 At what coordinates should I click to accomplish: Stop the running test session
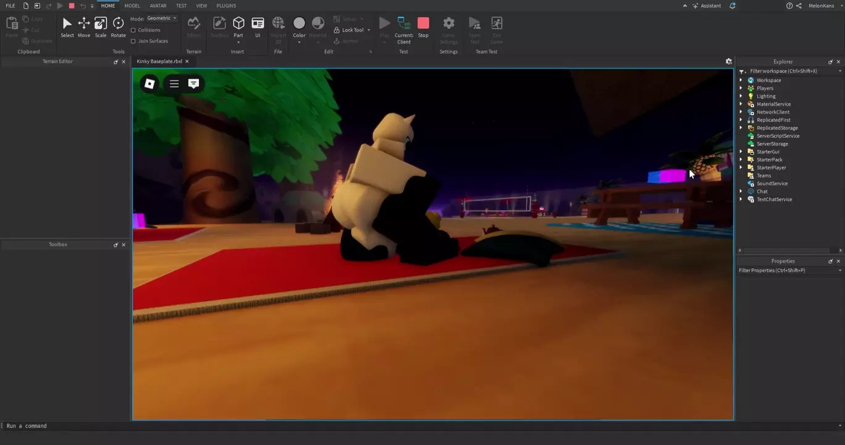[x=423, y=27]
